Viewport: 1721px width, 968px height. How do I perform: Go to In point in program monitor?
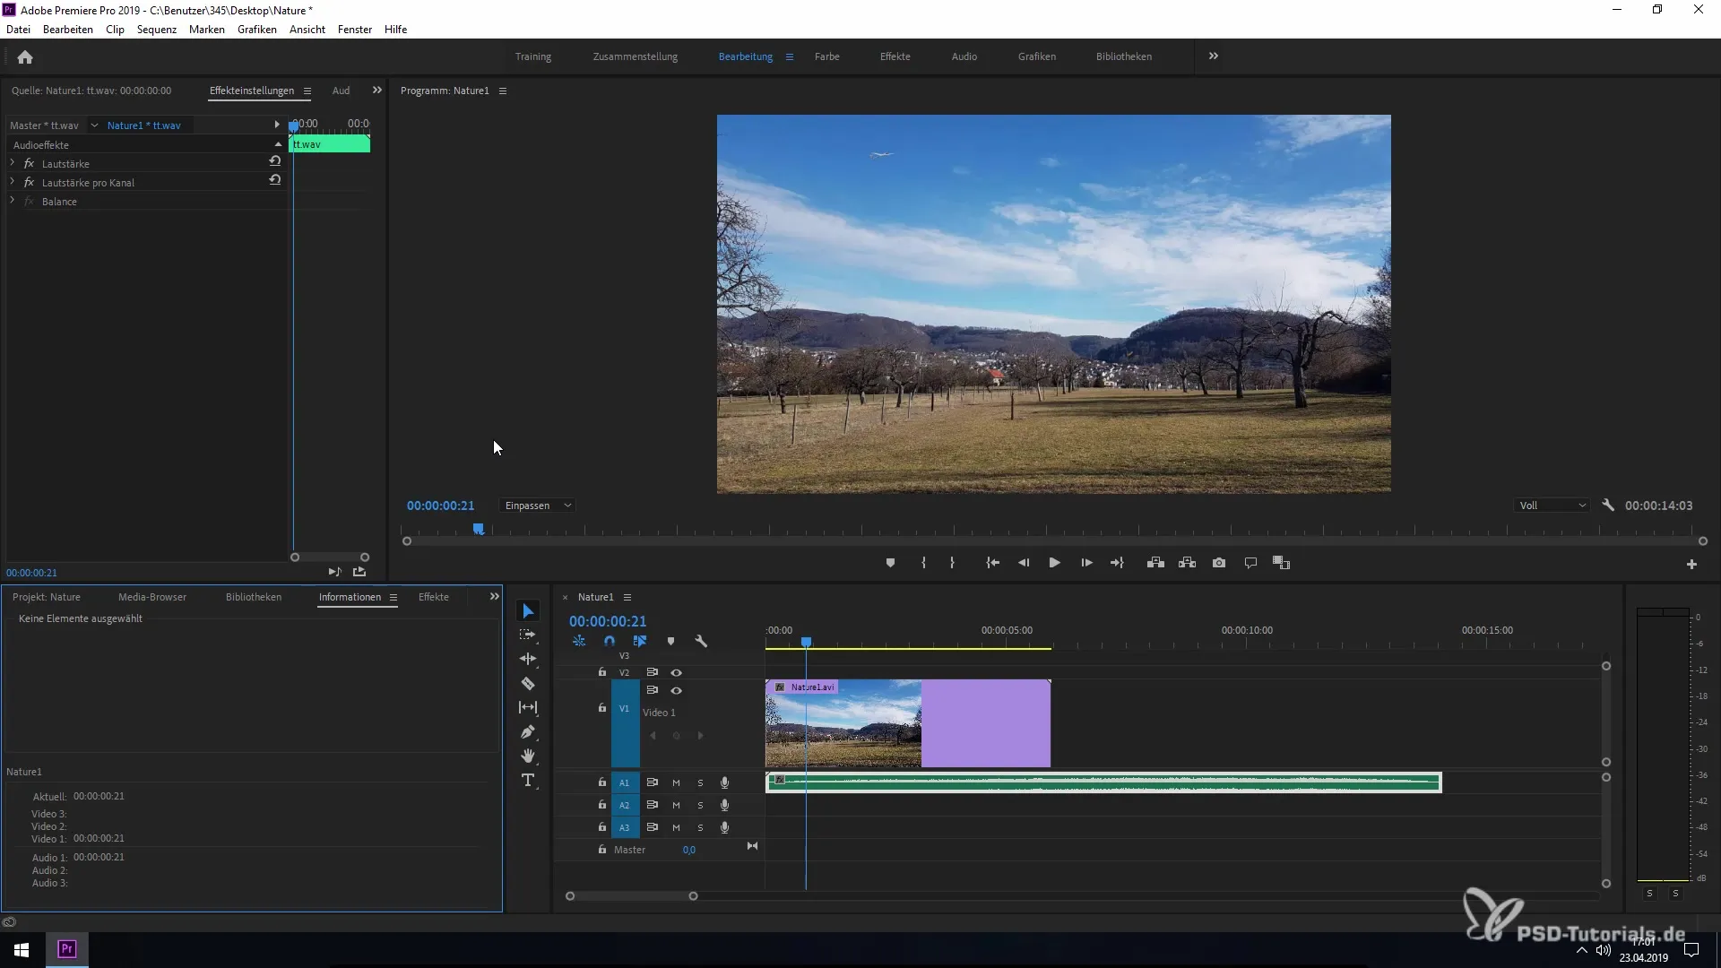coord(992,563)
